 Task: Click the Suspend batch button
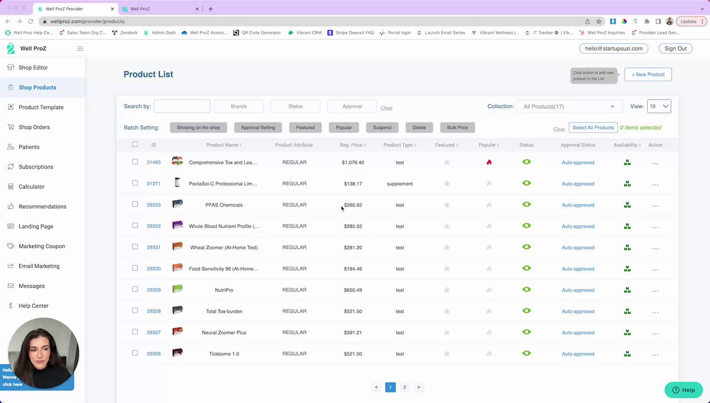[382, 128]
